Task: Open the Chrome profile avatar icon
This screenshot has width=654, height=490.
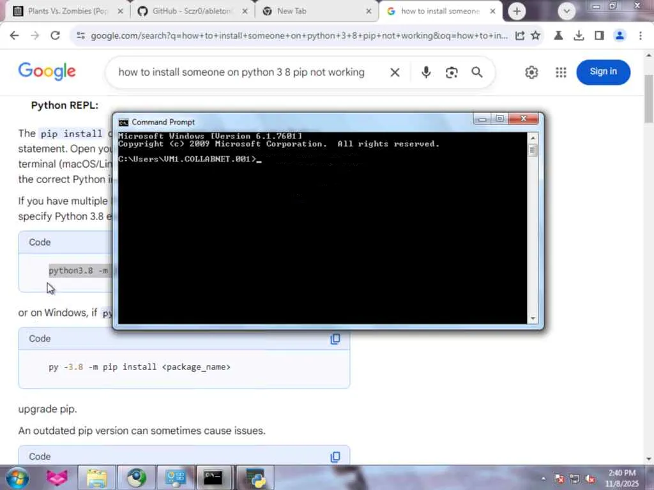Action: pos(620,36)
